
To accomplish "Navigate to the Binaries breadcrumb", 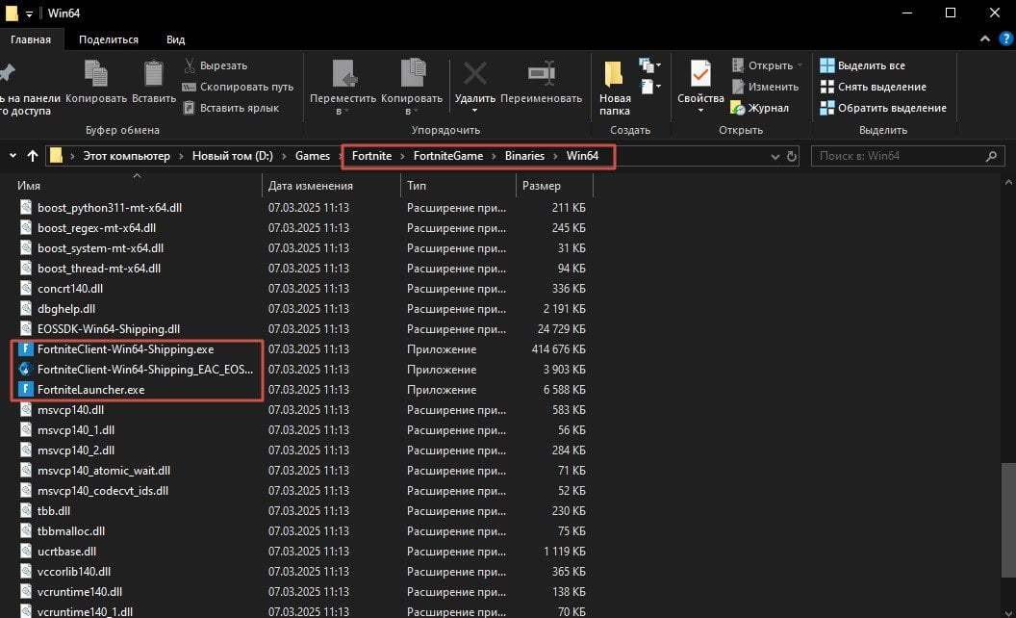I will [x=525, y=156].
